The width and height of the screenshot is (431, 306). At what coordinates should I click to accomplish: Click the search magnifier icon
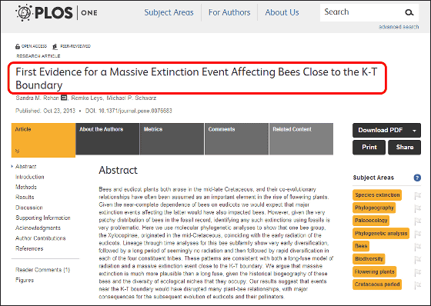click(409, 12)
